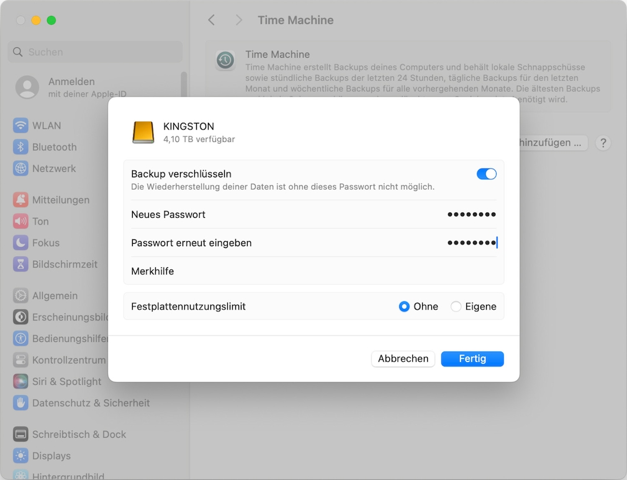
Task: Click the WLAN icon in sidebar
Action: coord(21,126)
